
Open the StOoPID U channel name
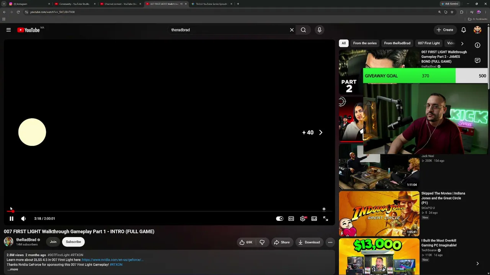pos(428,208)
